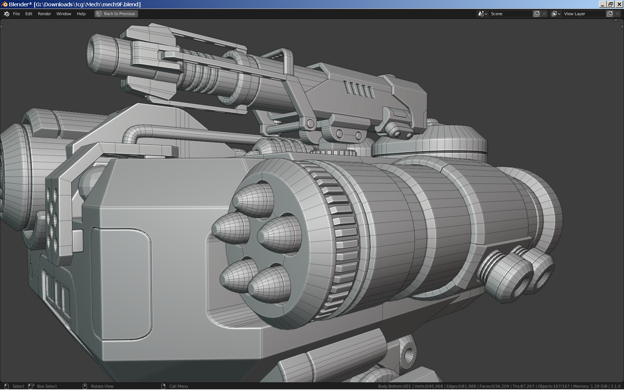Viewport: 624px width, 390px height.
Task: Open the Scene selector dropdown chevron
Action: click(x=485, y=14)
